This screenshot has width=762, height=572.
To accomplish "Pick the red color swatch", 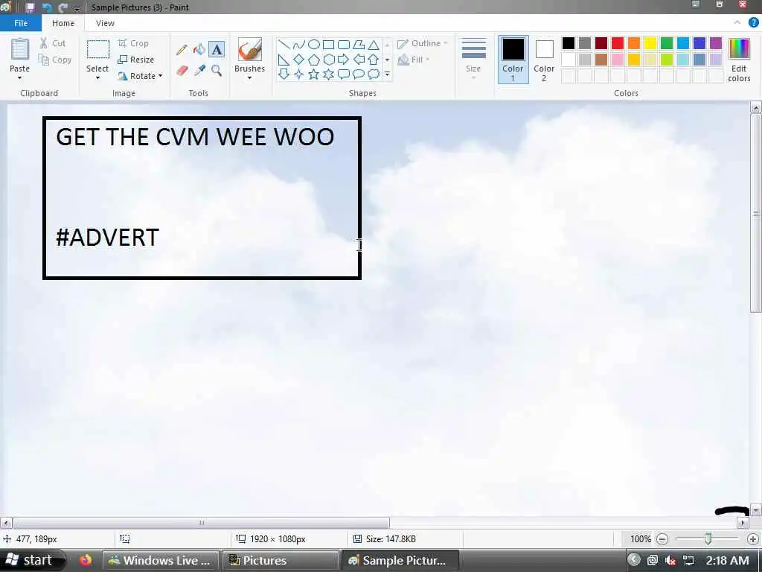I will click(618, 43).
